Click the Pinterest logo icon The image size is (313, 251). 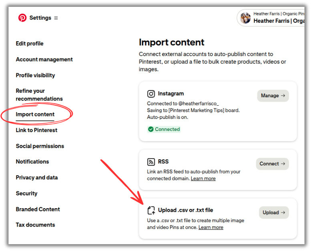pos(22,18)
